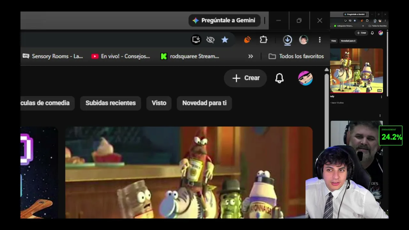Click Pregúntale a Gemini in the small right browser
The height and width of the screenshot is (230, 409).
click(355, 14)
